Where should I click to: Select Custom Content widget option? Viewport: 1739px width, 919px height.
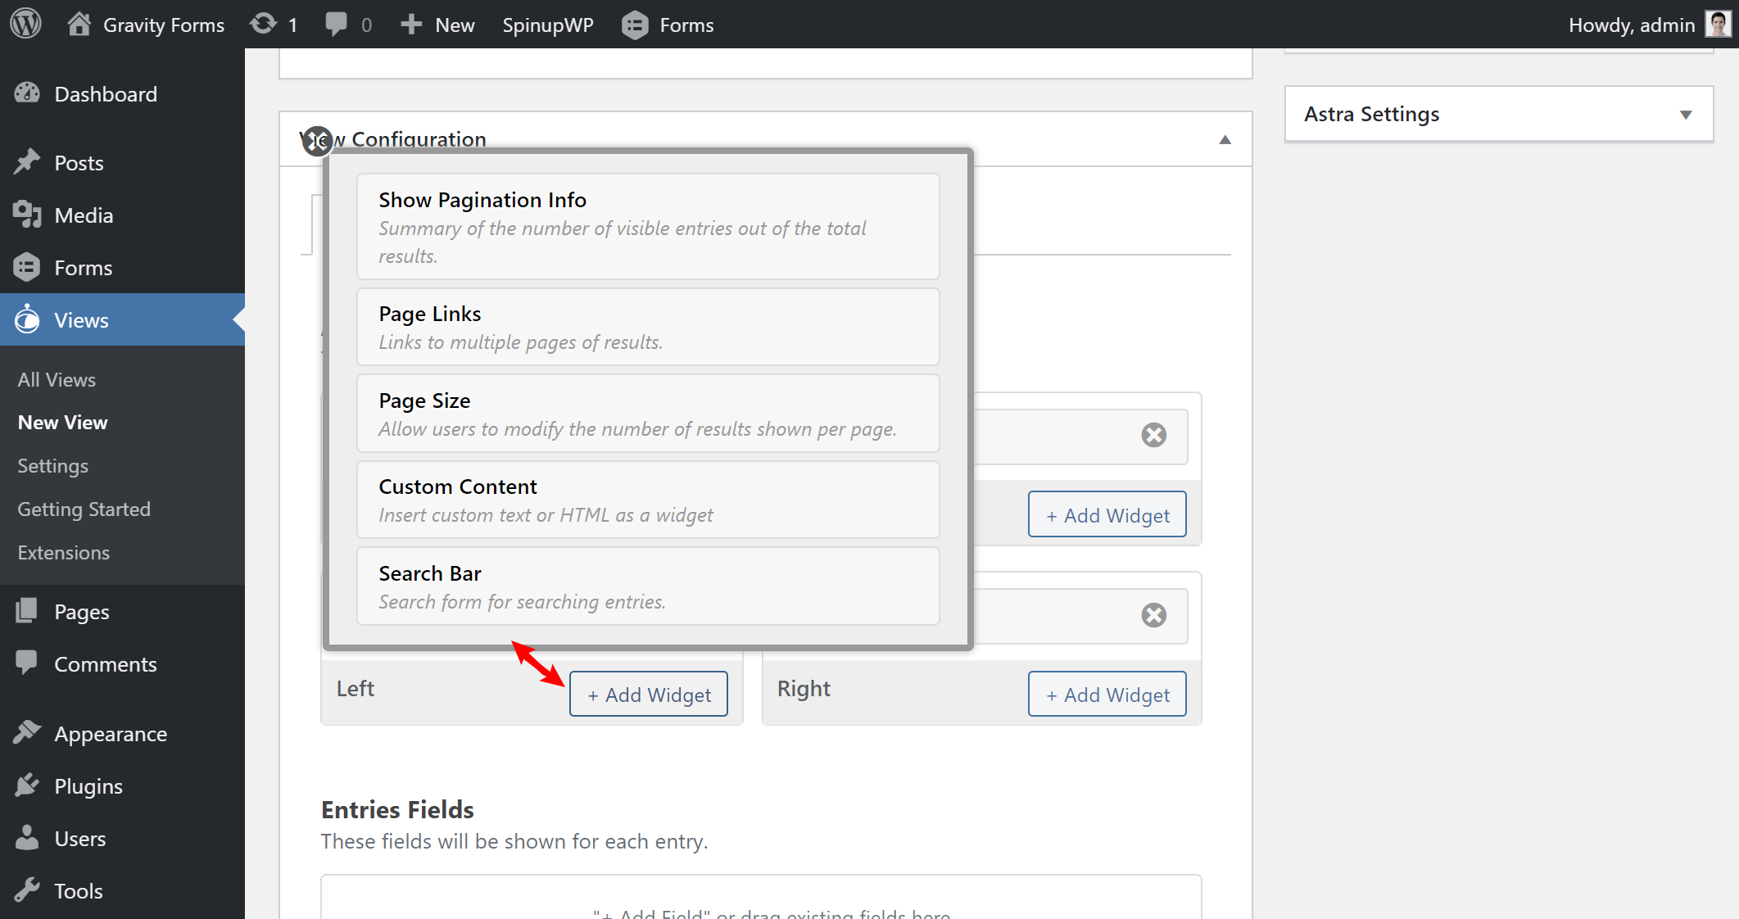pyautogui.click(x=649, y=500)
